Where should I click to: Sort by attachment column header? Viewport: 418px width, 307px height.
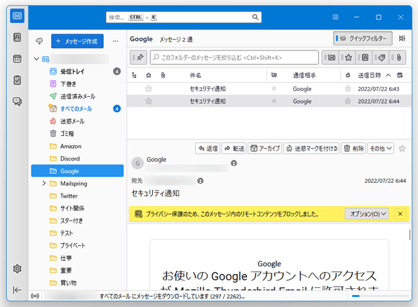[163, 76]
